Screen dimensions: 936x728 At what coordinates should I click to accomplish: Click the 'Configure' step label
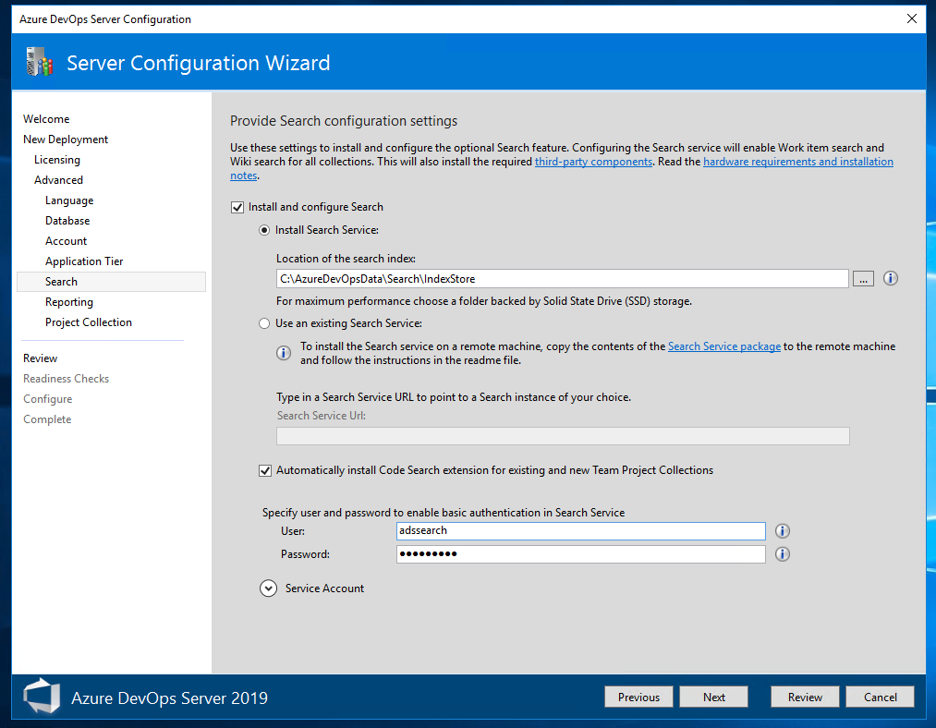coord(48,399)
